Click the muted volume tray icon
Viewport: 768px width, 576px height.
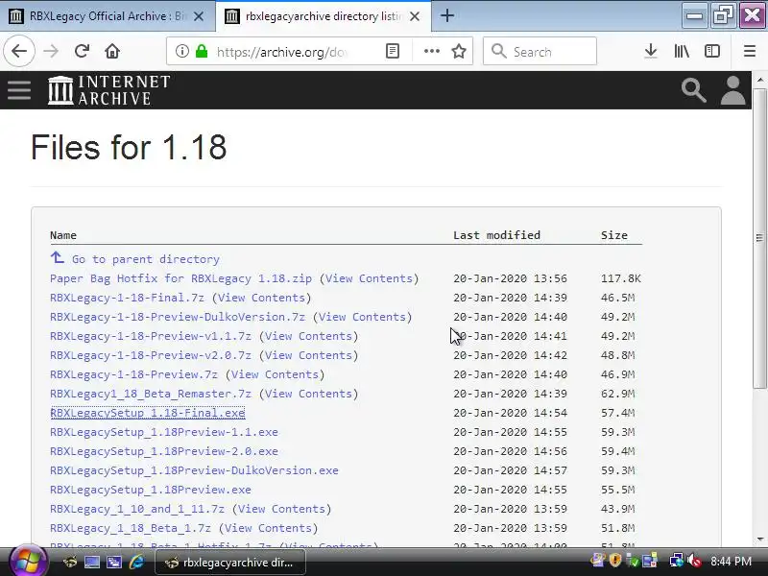694,561
